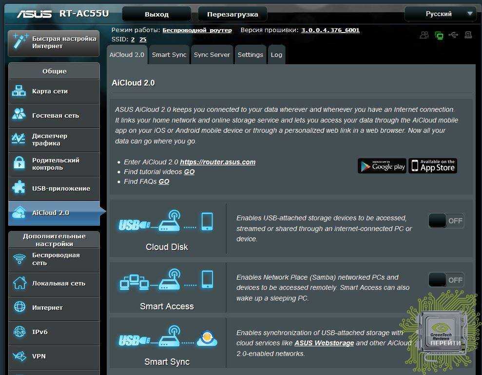
Task: Open the Settings tab
Action: [250, 54]
